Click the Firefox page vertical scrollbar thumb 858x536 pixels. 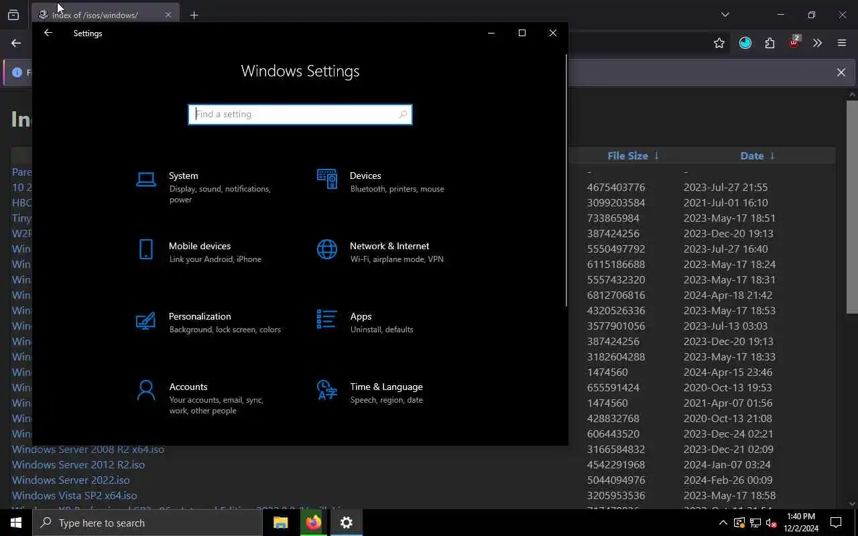tap(852, 206)
